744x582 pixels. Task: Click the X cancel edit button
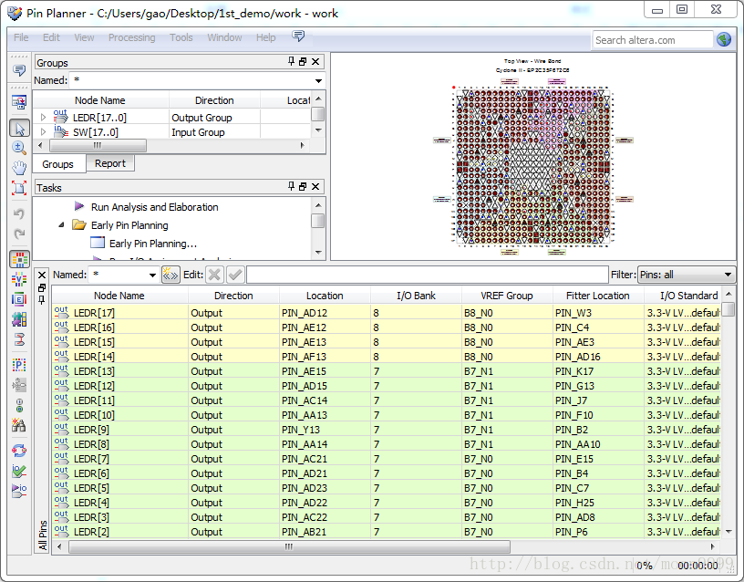(x=214, y=275)
